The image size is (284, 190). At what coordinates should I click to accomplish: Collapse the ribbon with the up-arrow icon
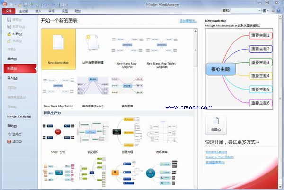click(x=273, y=11)
